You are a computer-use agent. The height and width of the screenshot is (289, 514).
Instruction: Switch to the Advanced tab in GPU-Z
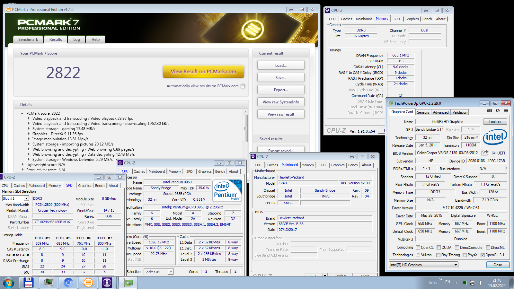click(x=441, y=112)
